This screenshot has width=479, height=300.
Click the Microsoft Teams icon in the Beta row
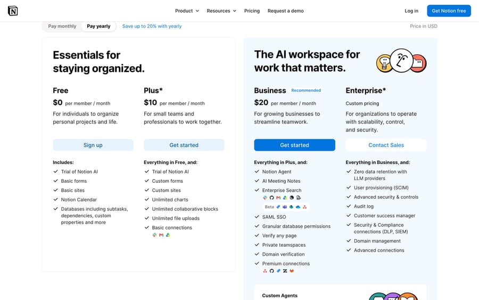(285, 207)
